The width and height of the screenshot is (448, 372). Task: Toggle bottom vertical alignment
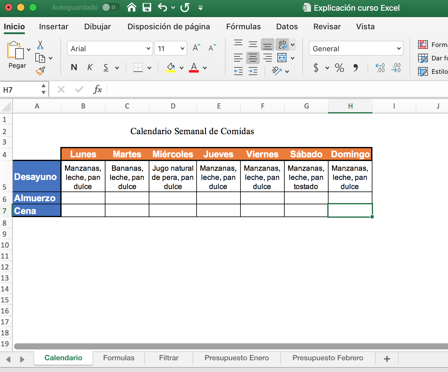[x=268, y=45]
